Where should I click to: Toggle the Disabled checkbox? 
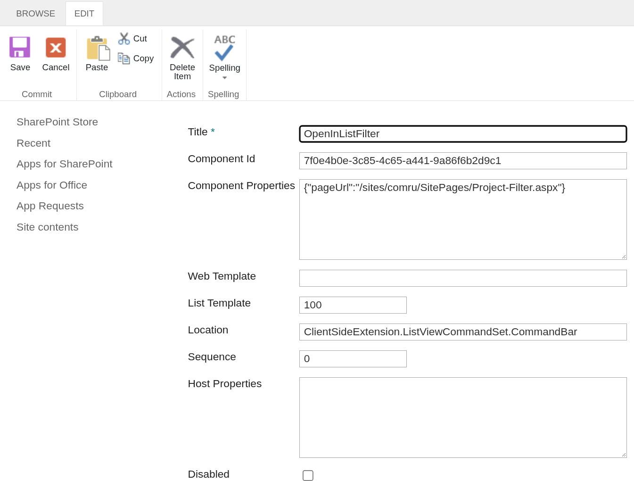(x=308, y=475)
